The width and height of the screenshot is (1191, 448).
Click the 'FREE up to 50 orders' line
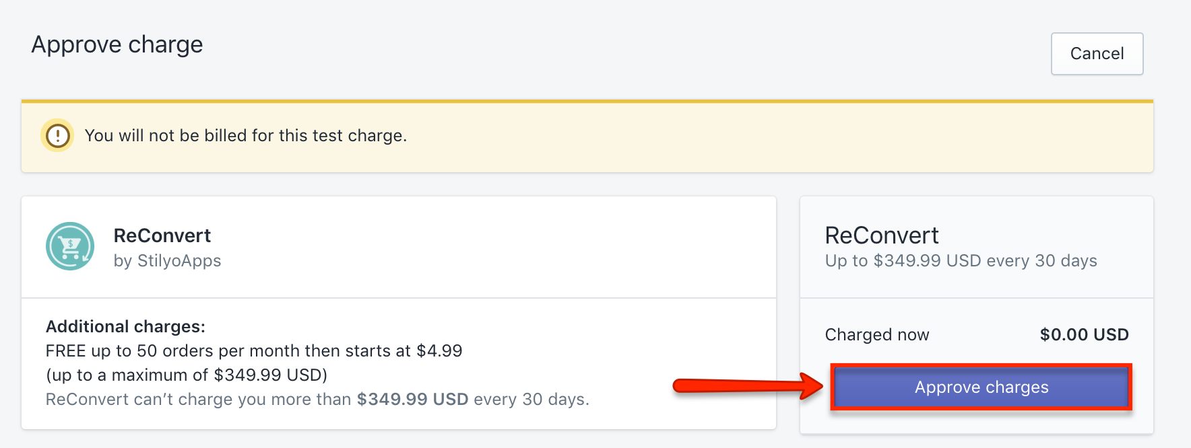[254, 350]
